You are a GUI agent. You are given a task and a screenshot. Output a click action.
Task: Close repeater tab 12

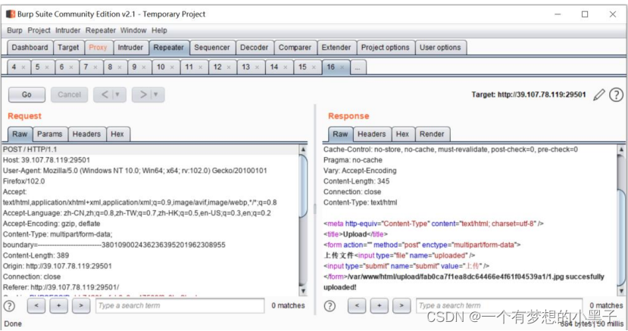point(229,67)
